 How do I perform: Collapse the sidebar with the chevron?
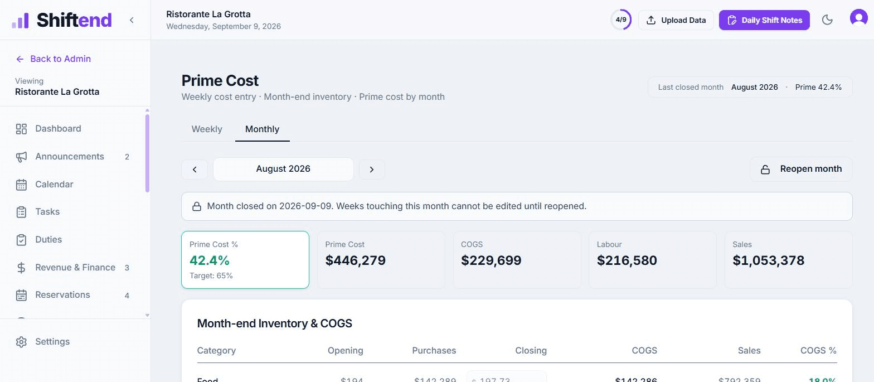[x=132, y=20]
